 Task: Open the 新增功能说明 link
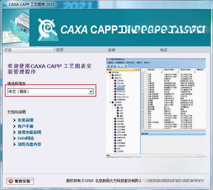(29, 132)
